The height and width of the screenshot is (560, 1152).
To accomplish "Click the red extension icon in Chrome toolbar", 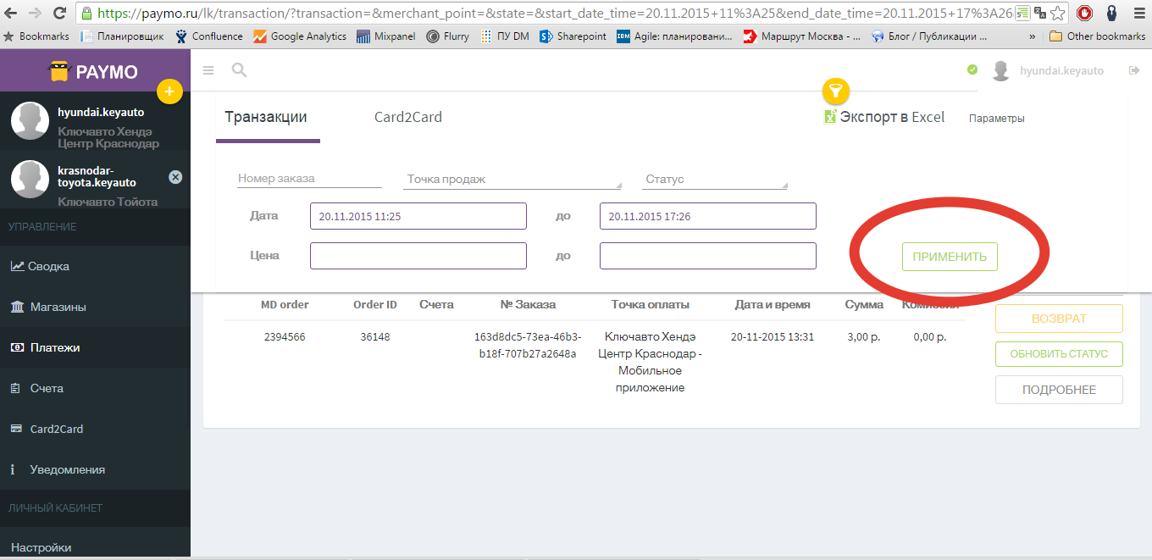I will click(1084, 13).
